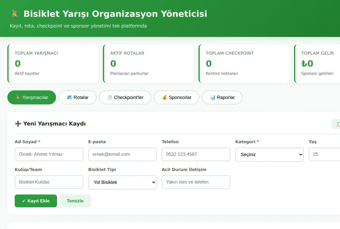Click the Bisiklet Yarışı Organizasyon Yöneticisi title

coord(115,14)
